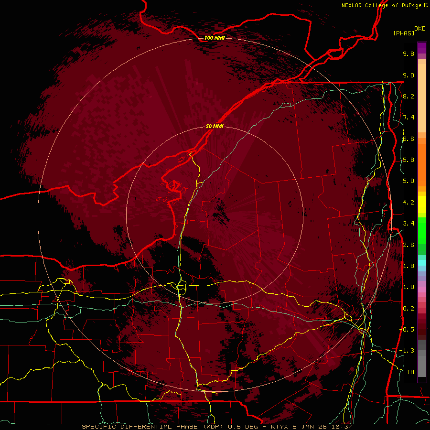Select the 8.2 scale value
This screenshot has width=430, height=430.
coord(408,96)
